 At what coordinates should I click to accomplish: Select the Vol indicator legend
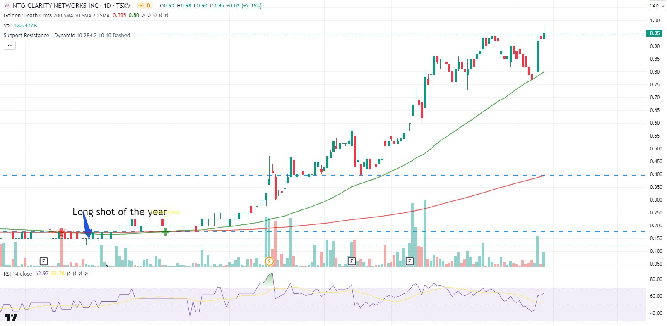(7, 25)
